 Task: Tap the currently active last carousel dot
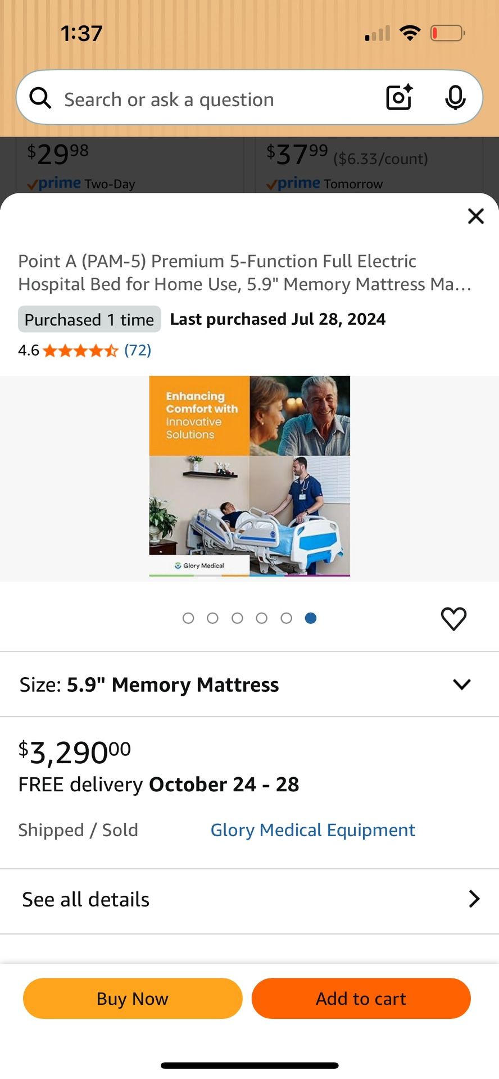(x=311, y=618)
